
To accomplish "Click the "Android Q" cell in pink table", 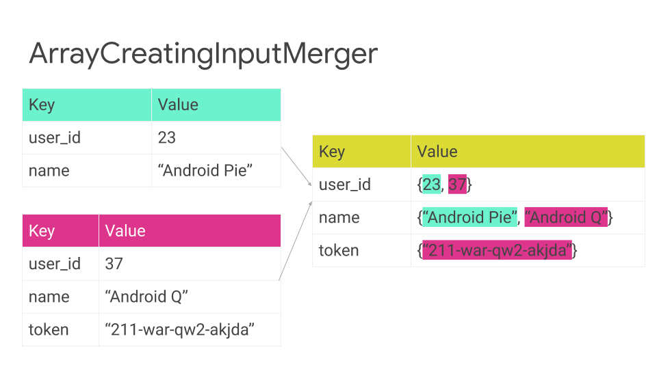I will (x=146, y=297).
